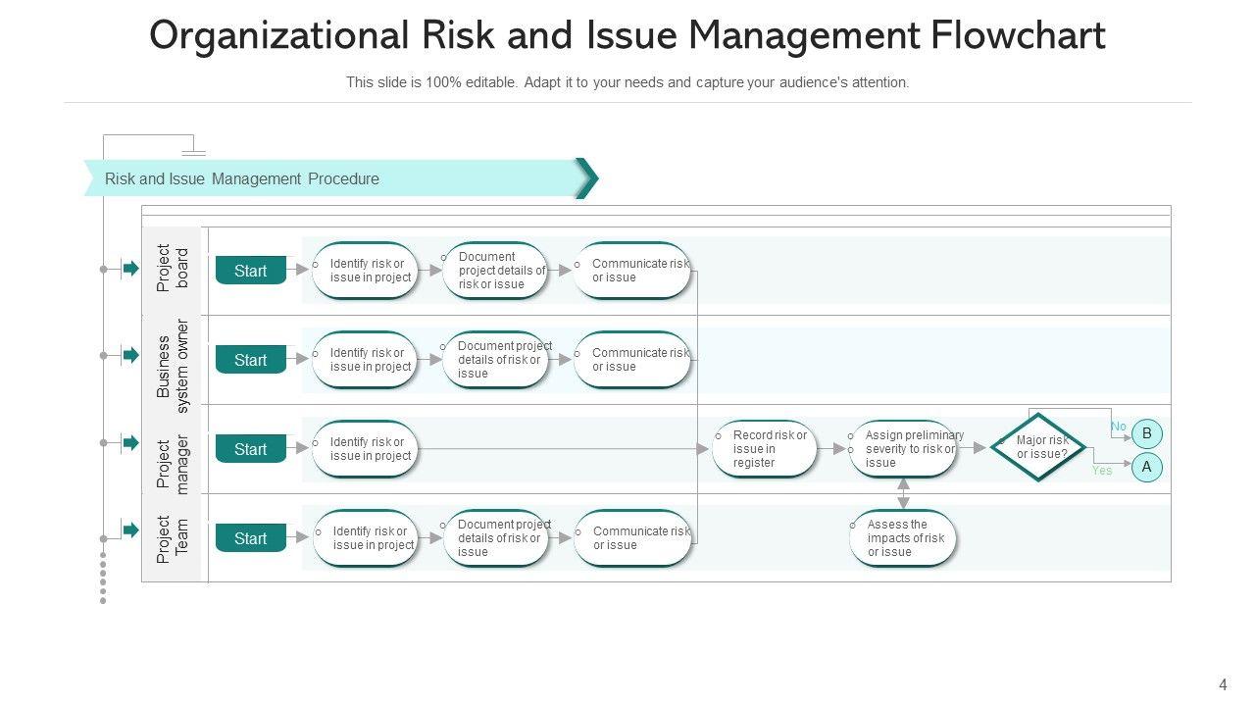Select Assign preliminary severity to risk box

tap(903, 449)
